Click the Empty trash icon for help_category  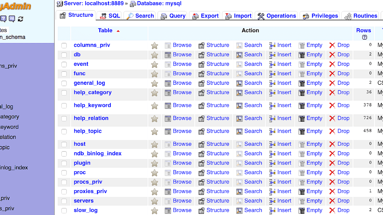click(302, 93)
